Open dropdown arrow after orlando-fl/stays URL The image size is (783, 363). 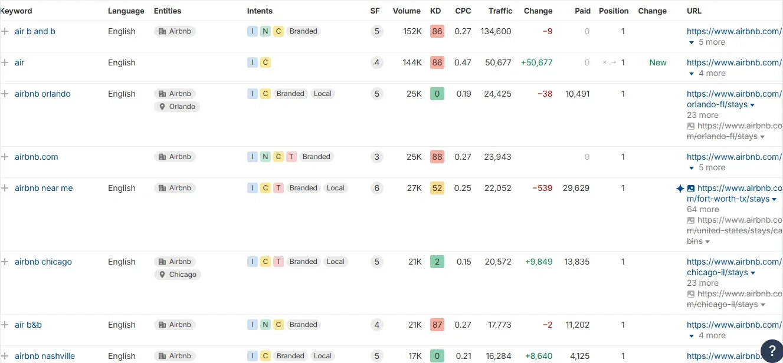tap(752, 105)
